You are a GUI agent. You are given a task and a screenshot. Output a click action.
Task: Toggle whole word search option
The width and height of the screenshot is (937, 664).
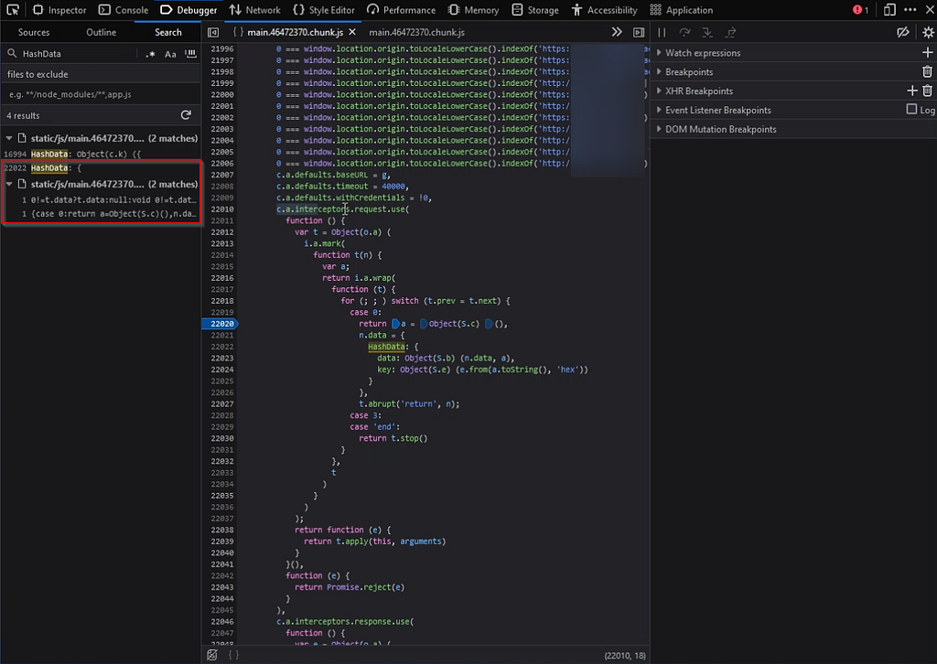(x=190, y=54)
